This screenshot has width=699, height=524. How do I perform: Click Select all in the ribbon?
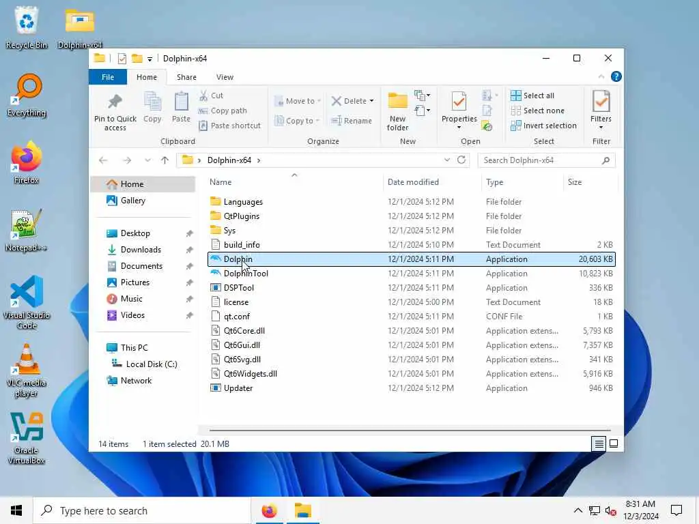pos(532,96)
